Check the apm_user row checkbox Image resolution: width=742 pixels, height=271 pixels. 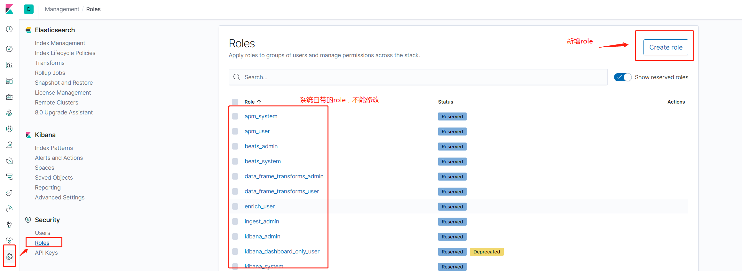coord(235,131)
